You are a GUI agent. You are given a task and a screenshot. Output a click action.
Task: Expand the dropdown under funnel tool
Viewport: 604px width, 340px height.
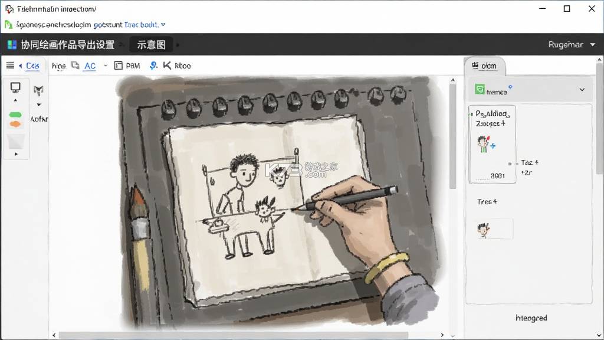click(x=39, y=105)
